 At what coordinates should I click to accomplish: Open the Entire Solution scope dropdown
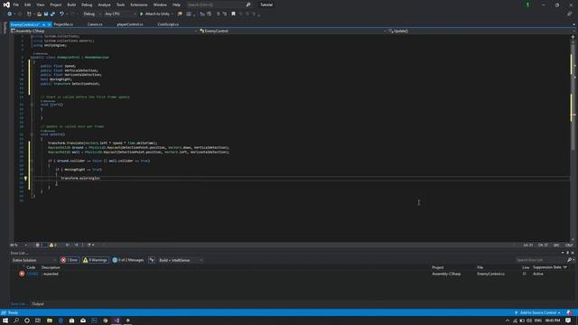[34, 260]
